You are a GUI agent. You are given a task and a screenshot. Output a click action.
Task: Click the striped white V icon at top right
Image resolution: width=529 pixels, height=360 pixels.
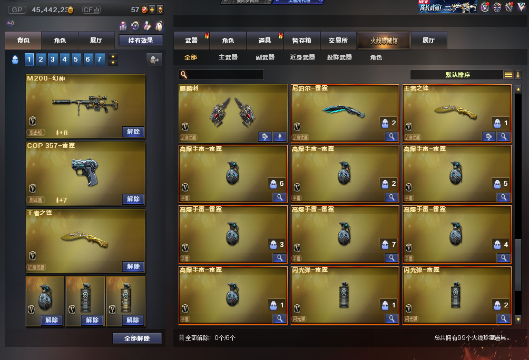coord(521,7)
